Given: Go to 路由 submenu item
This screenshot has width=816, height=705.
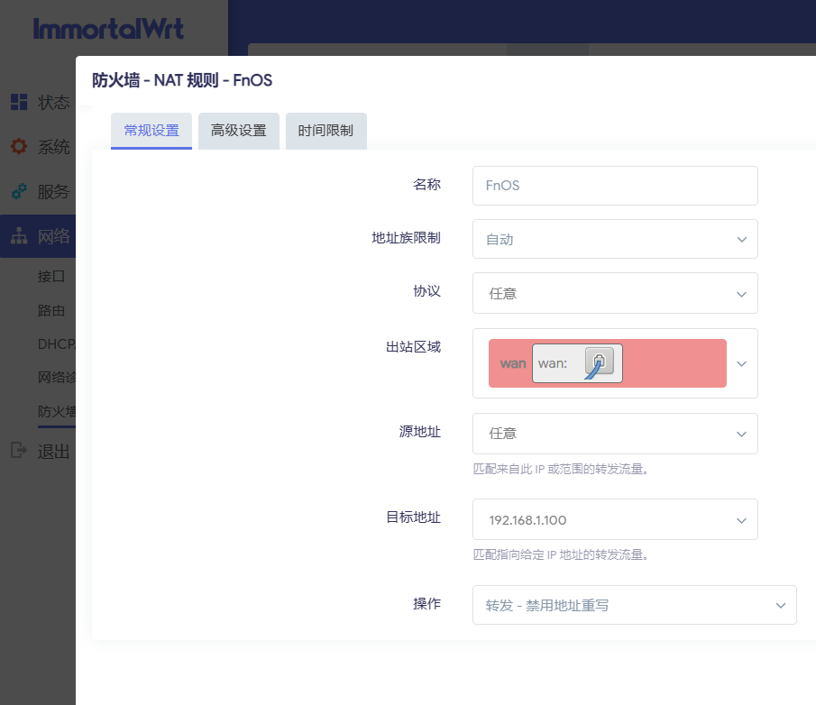Looking at the screenshot, I should [x=51, y=311].
